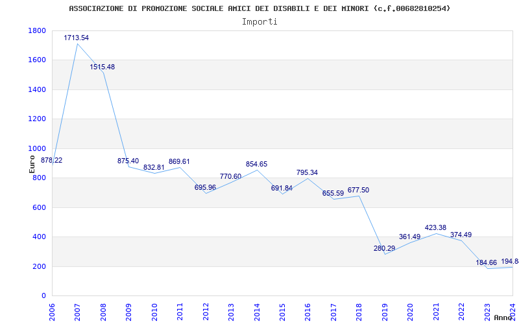Click the x-axis year 2009
Viewport: 519px width, 324px height.
(x=128, y=312)
